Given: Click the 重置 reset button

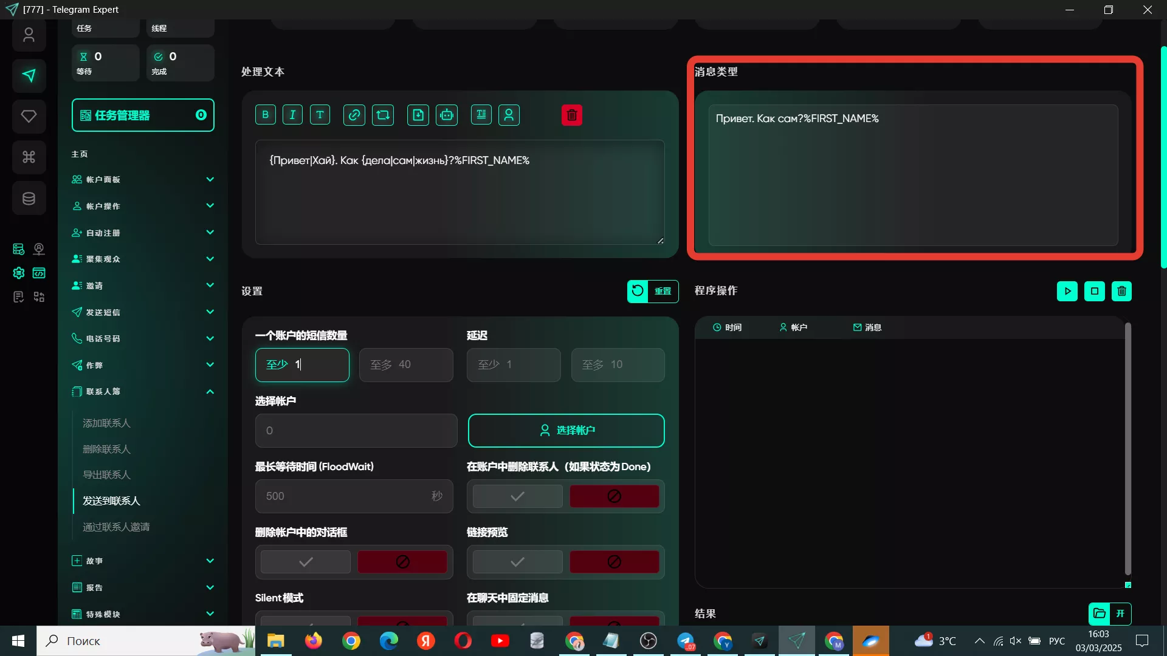Looking at the screenshot, I should pos(653,291).
